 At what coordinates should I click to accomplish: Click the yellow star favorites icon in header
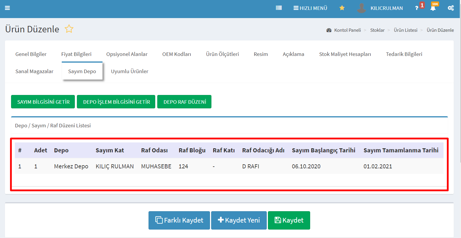tap(342, 8)
